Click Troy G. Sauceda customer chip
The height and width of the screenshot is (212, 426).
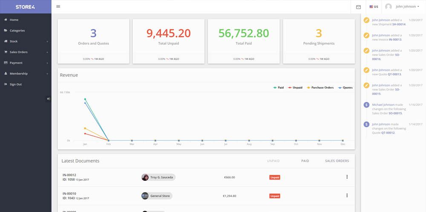point(158,177)
